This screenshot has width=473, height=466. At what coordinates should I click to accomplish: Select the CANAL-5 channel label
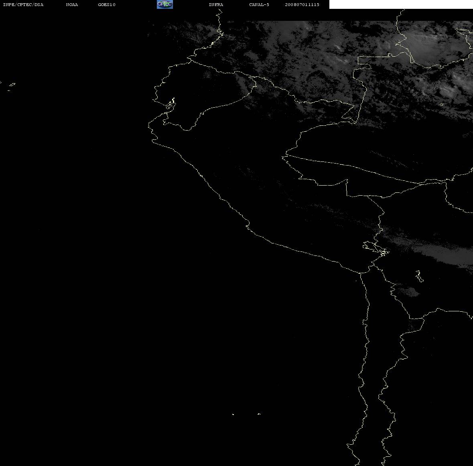(259, 4)
